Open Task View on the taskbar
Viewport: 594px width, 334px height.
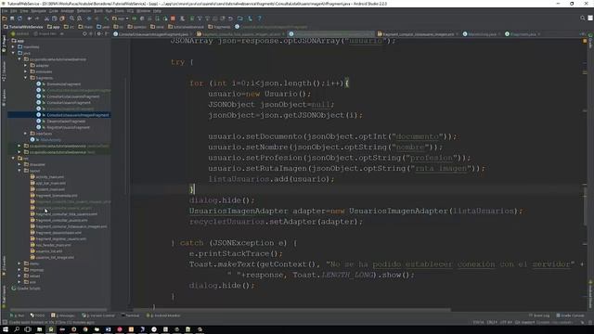[28, 329]
